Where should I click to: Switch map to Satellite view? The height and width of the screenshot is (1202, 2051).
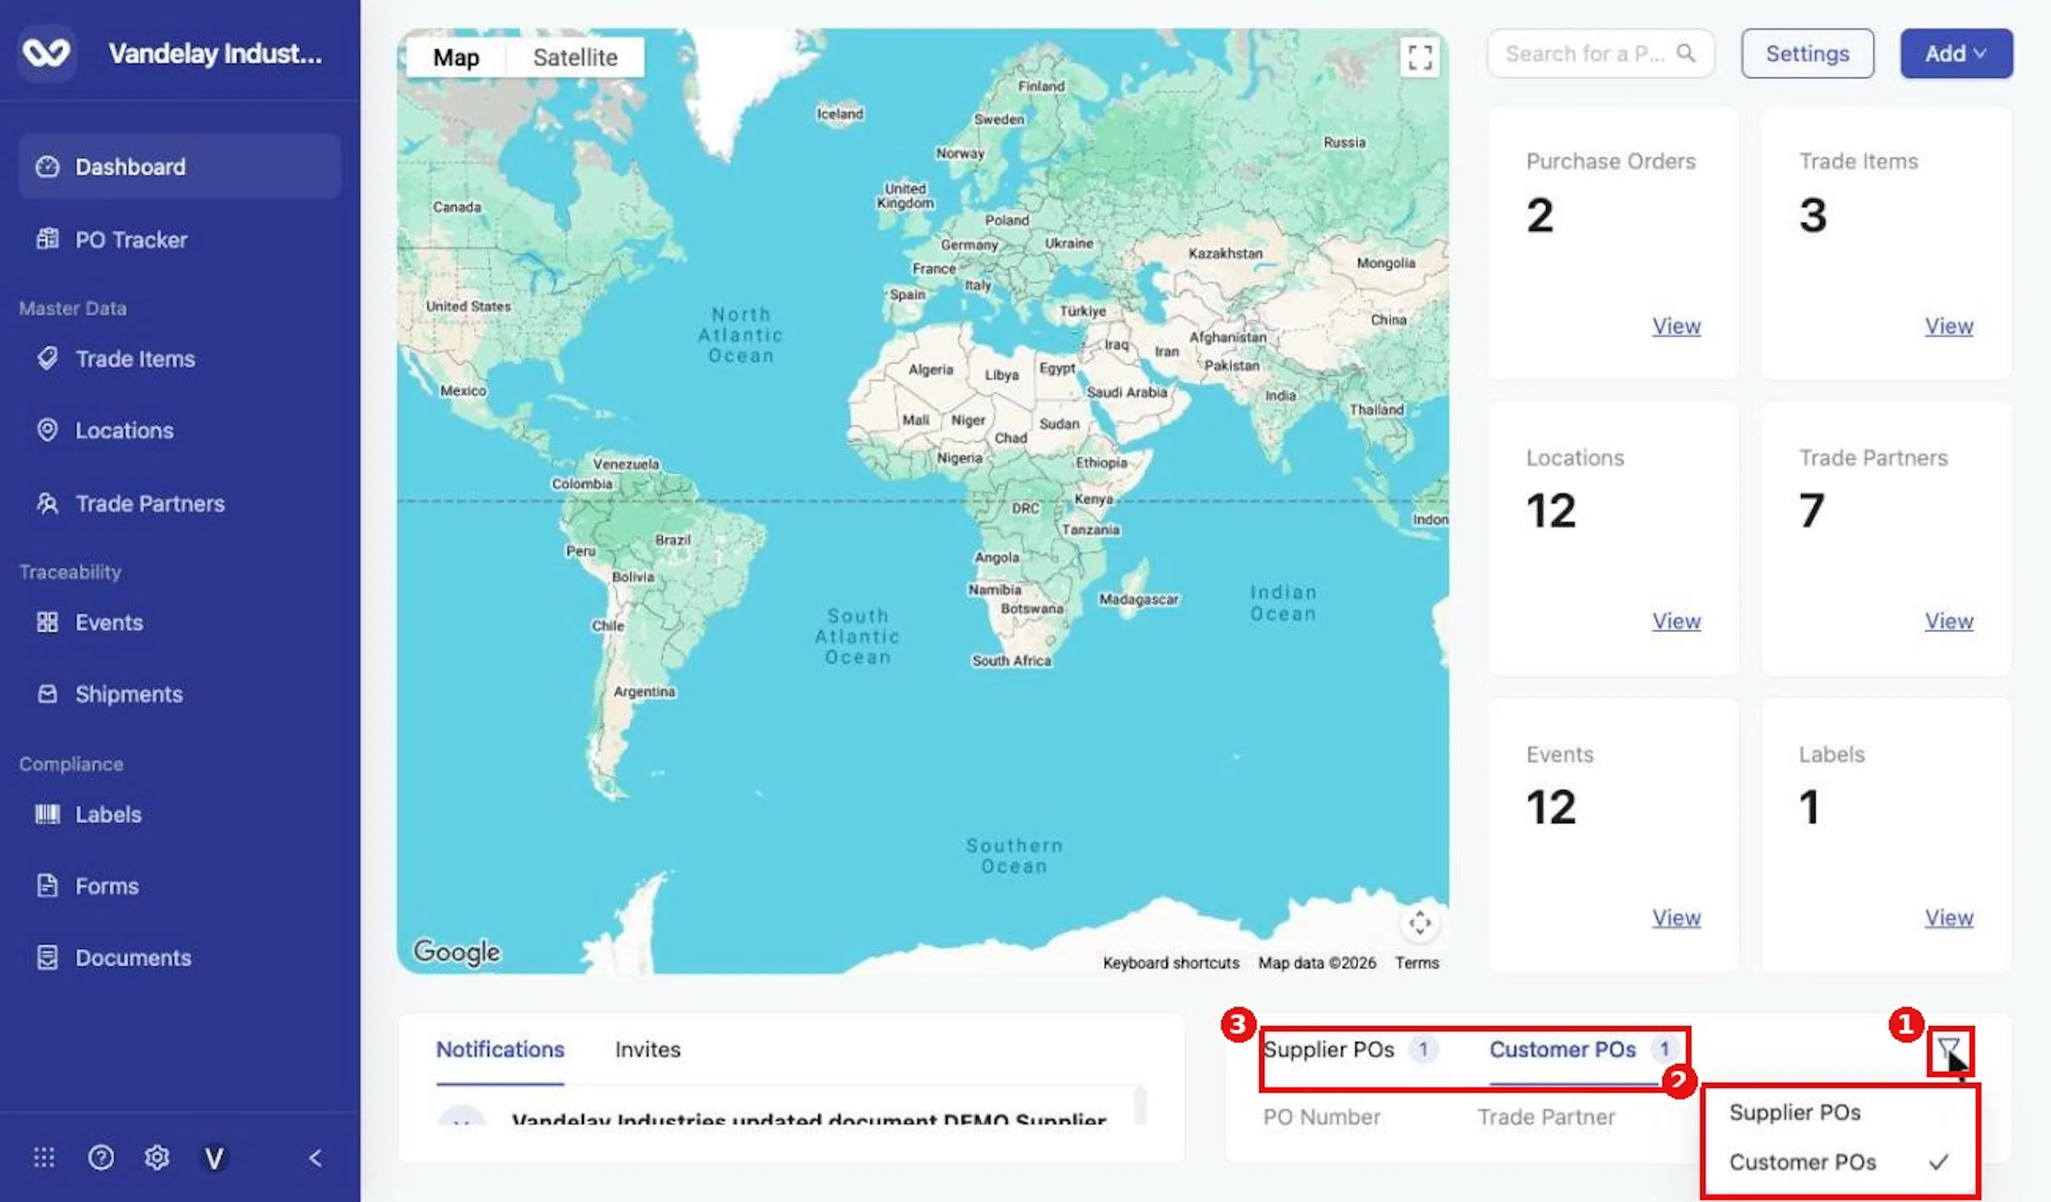[x=575, y=58]
